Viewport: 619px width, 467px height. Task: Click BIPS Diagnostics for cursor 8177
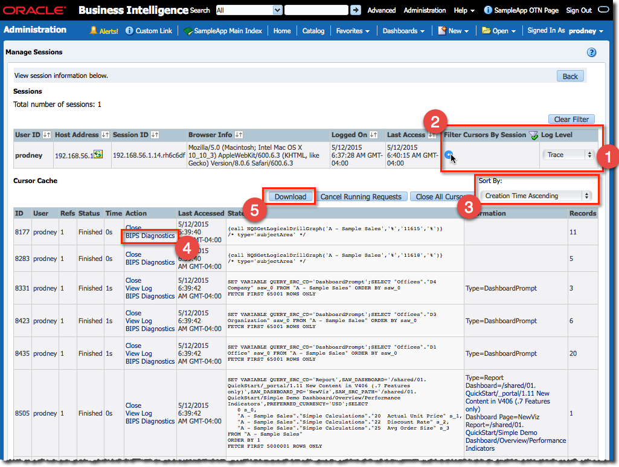pyautogui.click(x=150, y=236)
